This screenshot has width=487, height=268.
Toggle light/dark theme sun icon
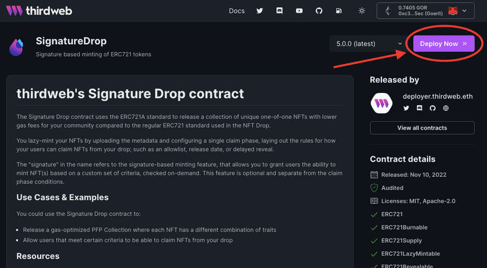pyautogui.click(x=361, y=11)
